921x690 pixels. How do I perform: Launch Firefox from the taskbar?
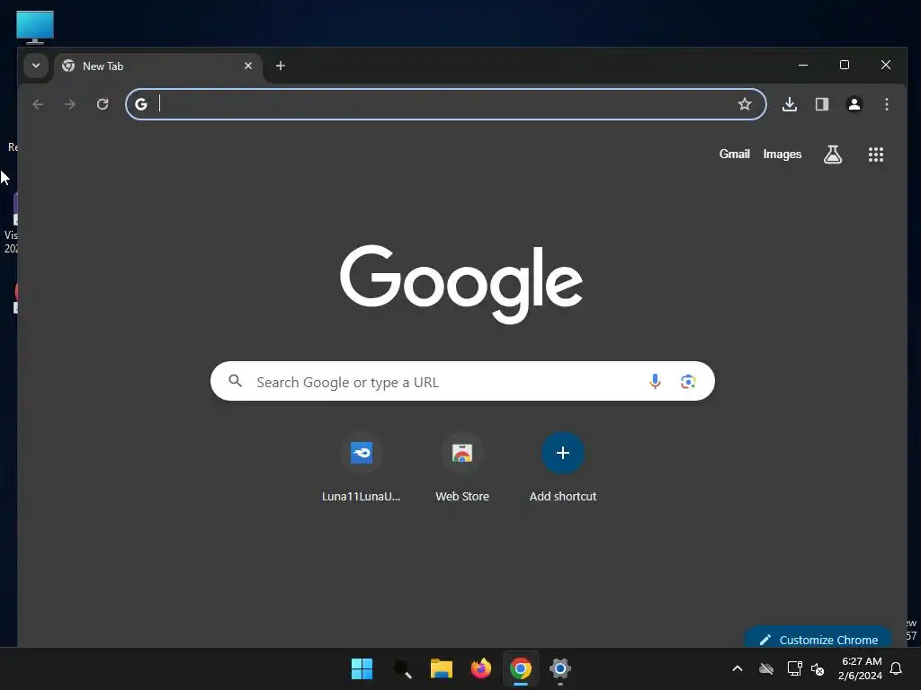click(x=481, y=668)
